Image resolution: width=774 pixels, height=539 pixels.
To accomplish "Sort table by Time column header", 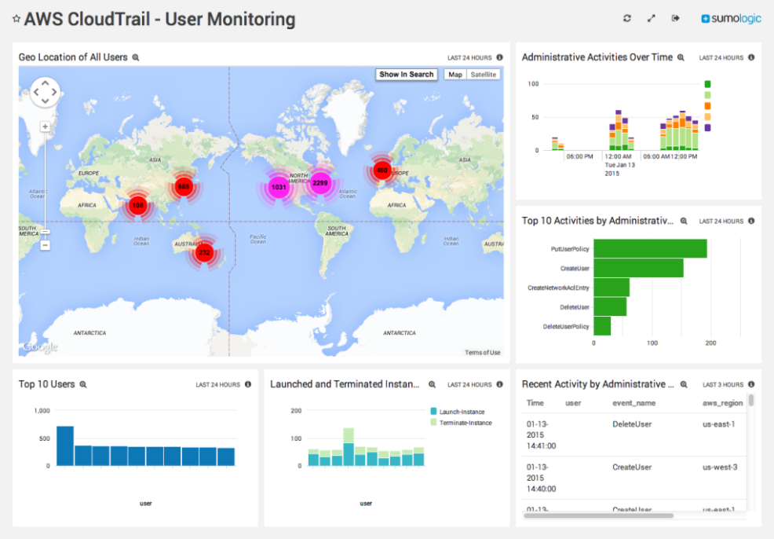I will tap(535, 402).
